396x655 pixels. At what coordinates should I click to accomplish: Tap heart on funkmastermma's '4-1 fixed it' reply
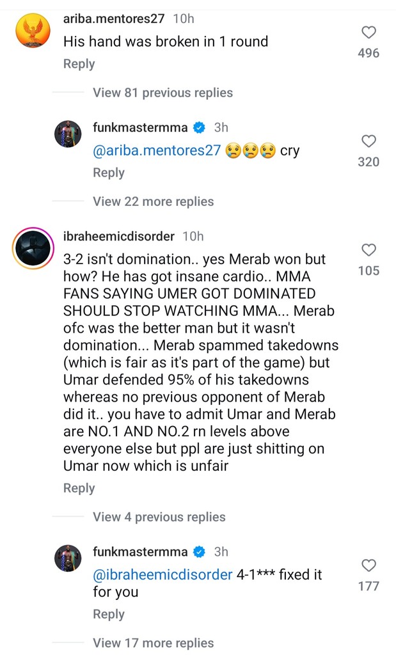368,565
